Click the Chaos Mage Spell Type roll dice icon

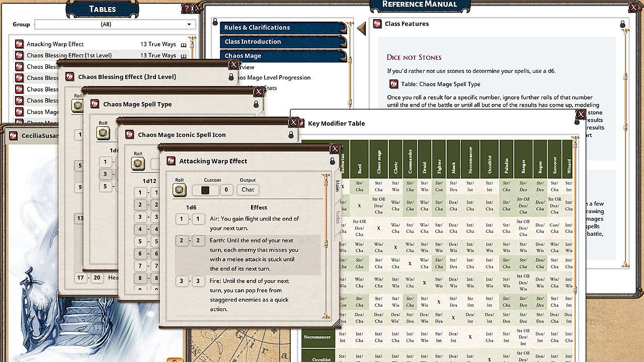coord(103,133)
